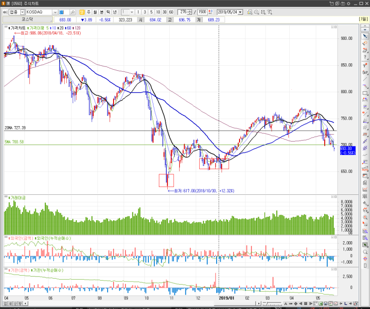This screenshot has height=309, width=370.
Task: Select the arrow pointer tool in the right toolbar
Action: (365, 36)
